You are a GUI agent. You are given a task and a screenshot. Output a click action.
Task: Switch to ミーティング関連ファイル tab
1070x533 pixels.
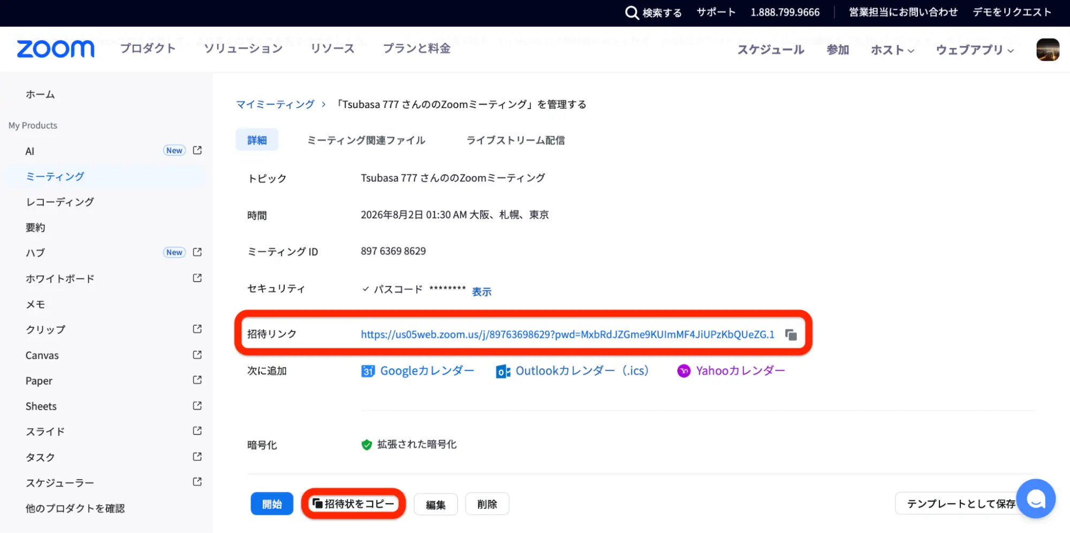[366, 140]
